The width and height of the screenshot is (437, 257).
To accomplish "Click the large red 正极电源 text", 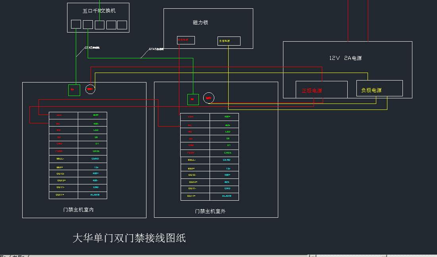I will pyautogui.click(x=312, y=90).
